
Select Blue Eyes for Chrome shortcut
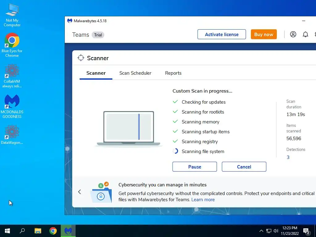pos(12,45)
